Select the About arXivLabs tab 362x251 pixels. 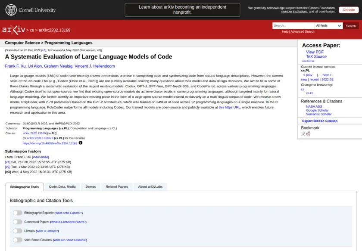point(150,187)
